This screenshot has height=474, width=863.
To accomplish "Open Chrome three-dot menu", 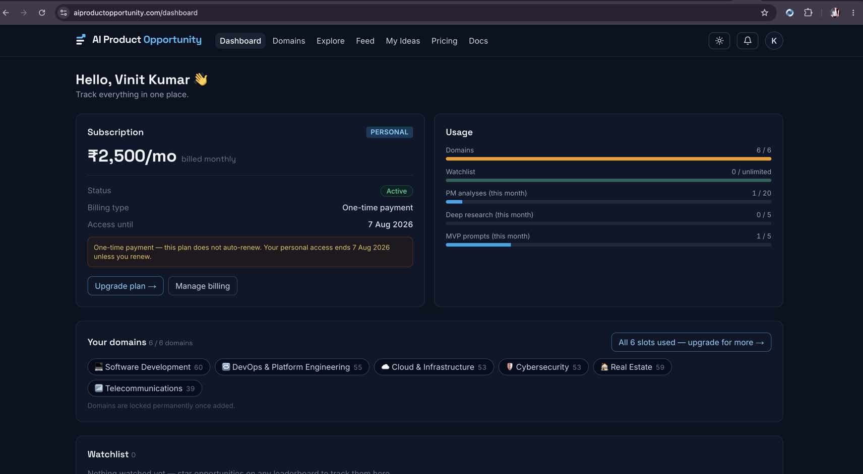I will [x=853, y=13].
